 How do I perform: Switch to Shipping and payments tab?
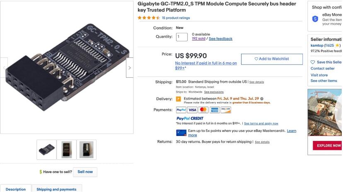[56, 189]
